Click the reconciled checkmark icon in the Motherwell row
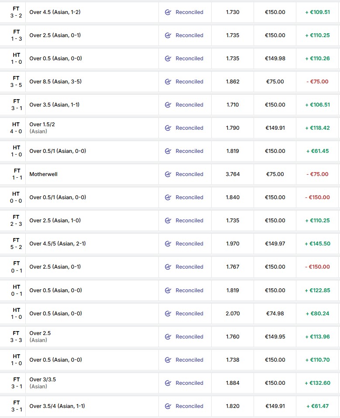Image resolution: width=340 pixels, height=418 pixels. pyautogui.click(x=168, y=174)
